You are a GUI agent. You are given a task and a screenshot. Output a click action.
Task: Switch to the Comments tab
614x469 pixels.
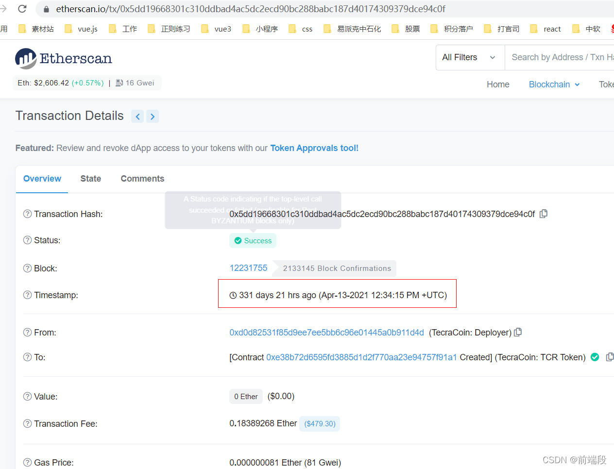point(142,179)
